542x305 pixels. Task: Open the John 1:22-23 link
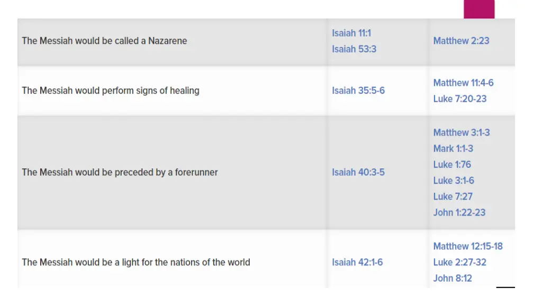[x=459, y=212]
